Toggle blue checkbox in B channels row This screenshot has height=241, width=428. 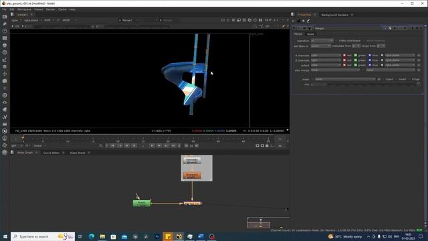tap(370, 60)
